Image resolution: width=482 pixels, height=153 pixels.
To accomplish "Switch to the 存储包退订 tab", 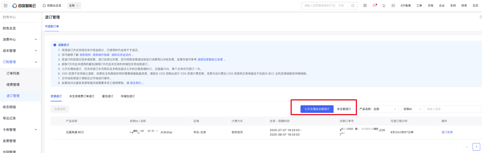I will [128, 96].
